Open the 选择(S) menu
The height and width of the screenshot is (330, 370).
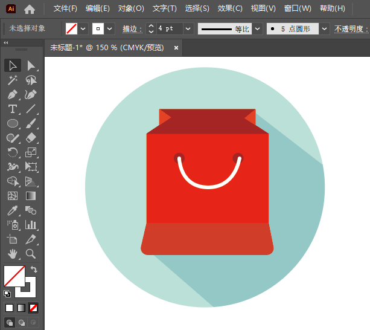click(x=197, y=8)
